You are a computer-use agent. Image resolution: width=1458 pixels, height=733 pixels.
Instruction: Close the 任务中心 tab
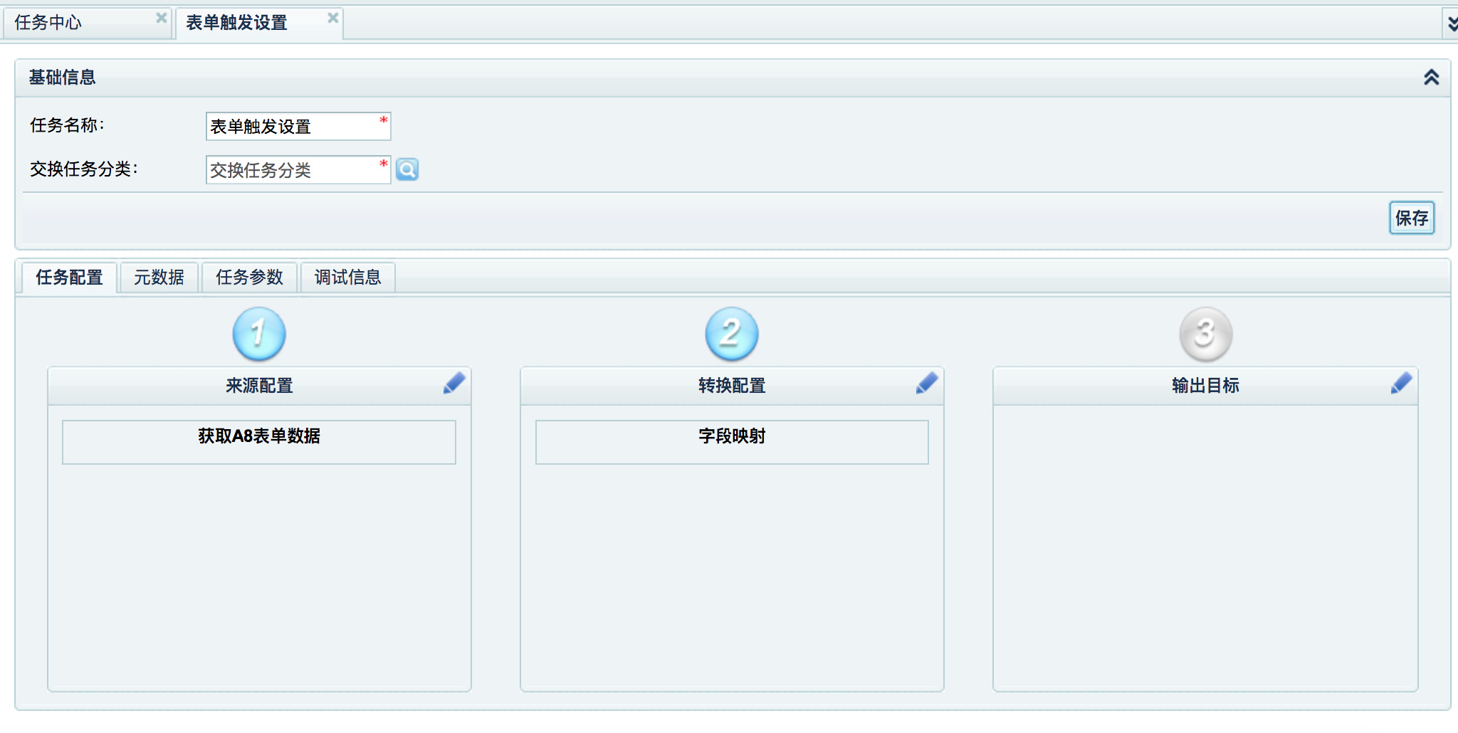point(162,18)
